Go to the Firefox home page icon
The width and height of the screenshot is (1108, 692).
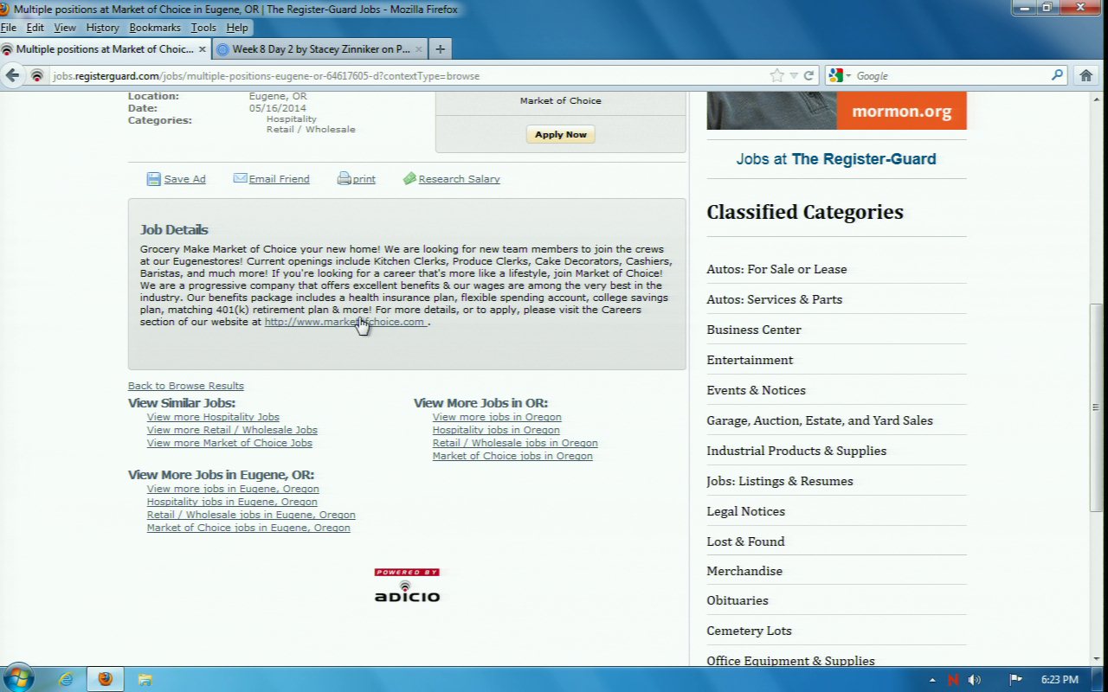pos(1085,76)
